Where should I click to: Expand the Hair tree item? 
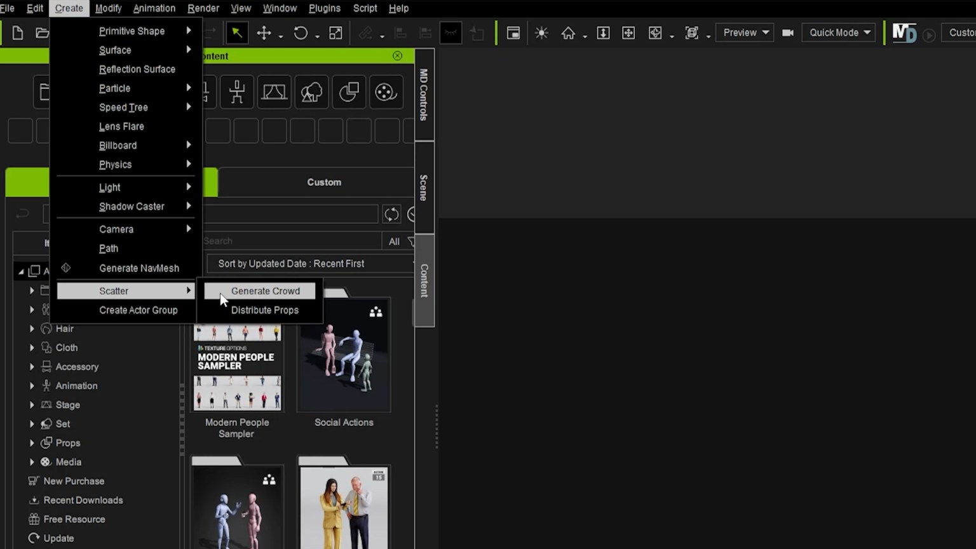pyautogui.click(x=32, y=329)
